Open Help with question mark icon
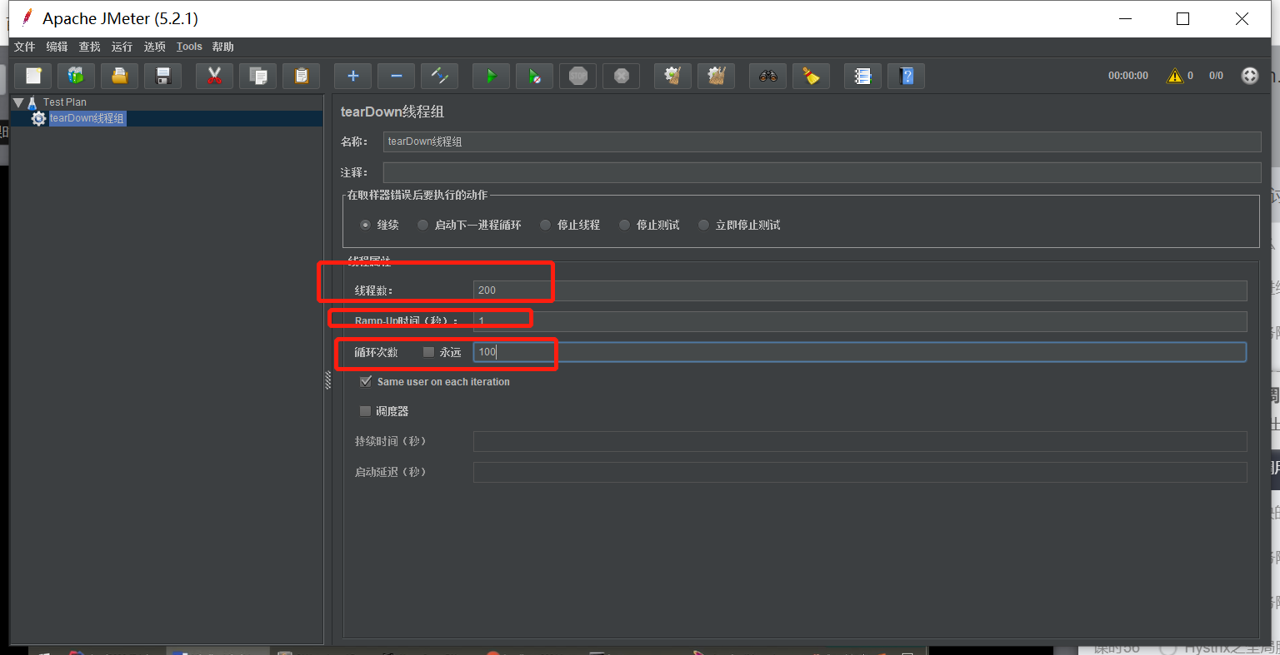Screen dimensions: 1280x655 (x=907, y=76)
